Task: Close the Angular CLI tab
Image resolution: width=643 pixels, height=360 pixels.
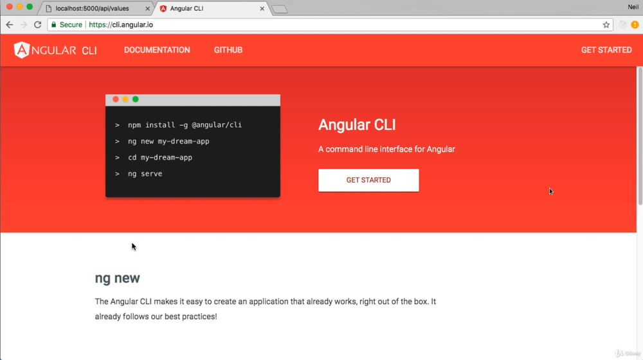Action: [262, 8]
